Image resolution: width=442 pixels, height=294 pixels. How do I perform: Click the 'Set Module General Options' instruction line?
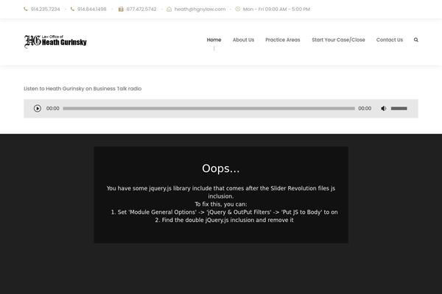point(224,212)
